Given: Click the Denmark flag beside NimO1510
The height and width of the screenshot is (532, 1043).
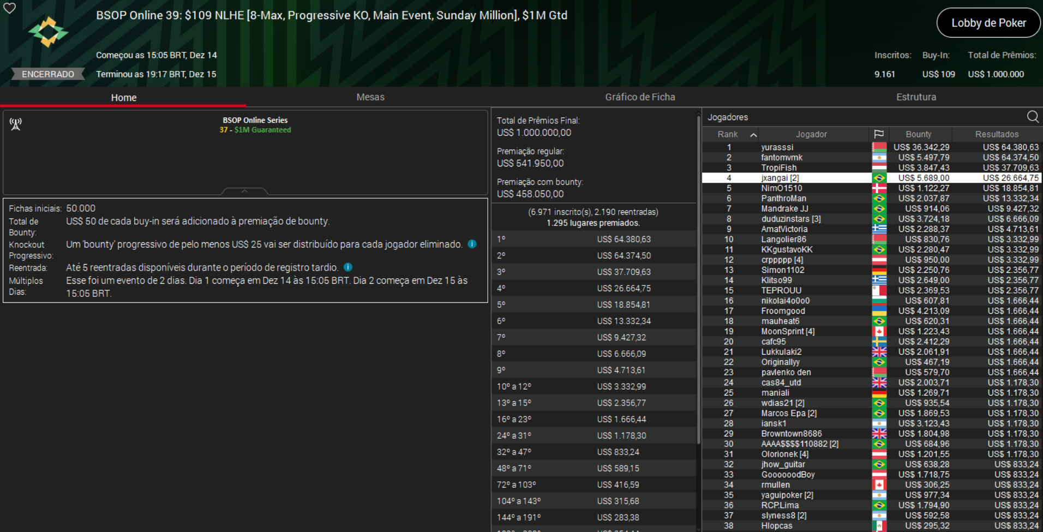Looking at the screenshot, I should [x=879, y=188].
